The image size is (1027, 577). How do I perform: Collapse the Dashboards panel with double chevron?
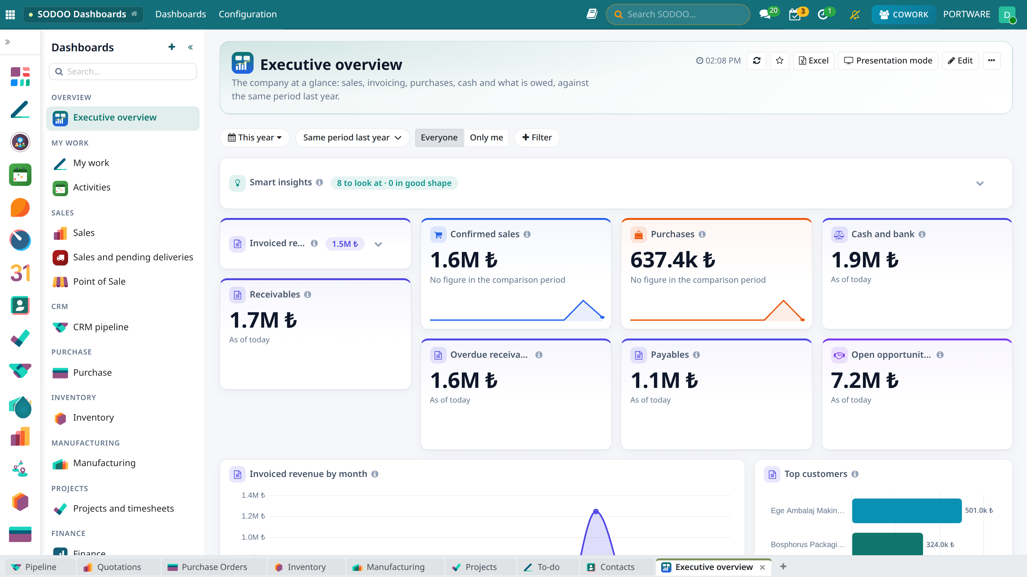click(191, 47)
